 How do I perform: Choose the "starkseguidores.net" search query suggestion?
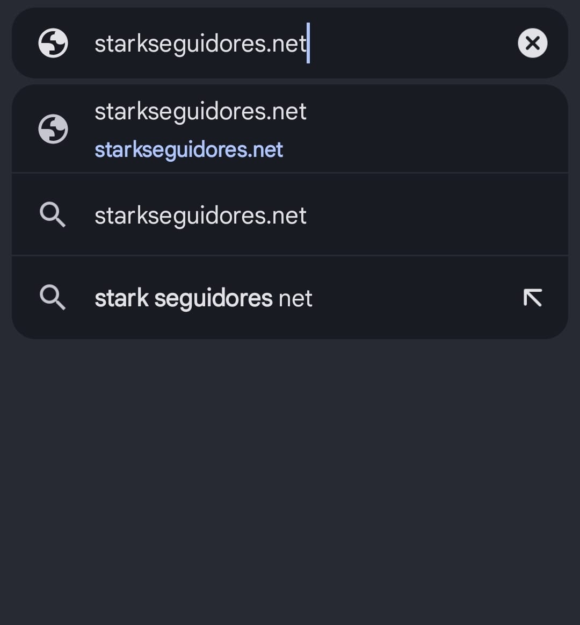200,215
